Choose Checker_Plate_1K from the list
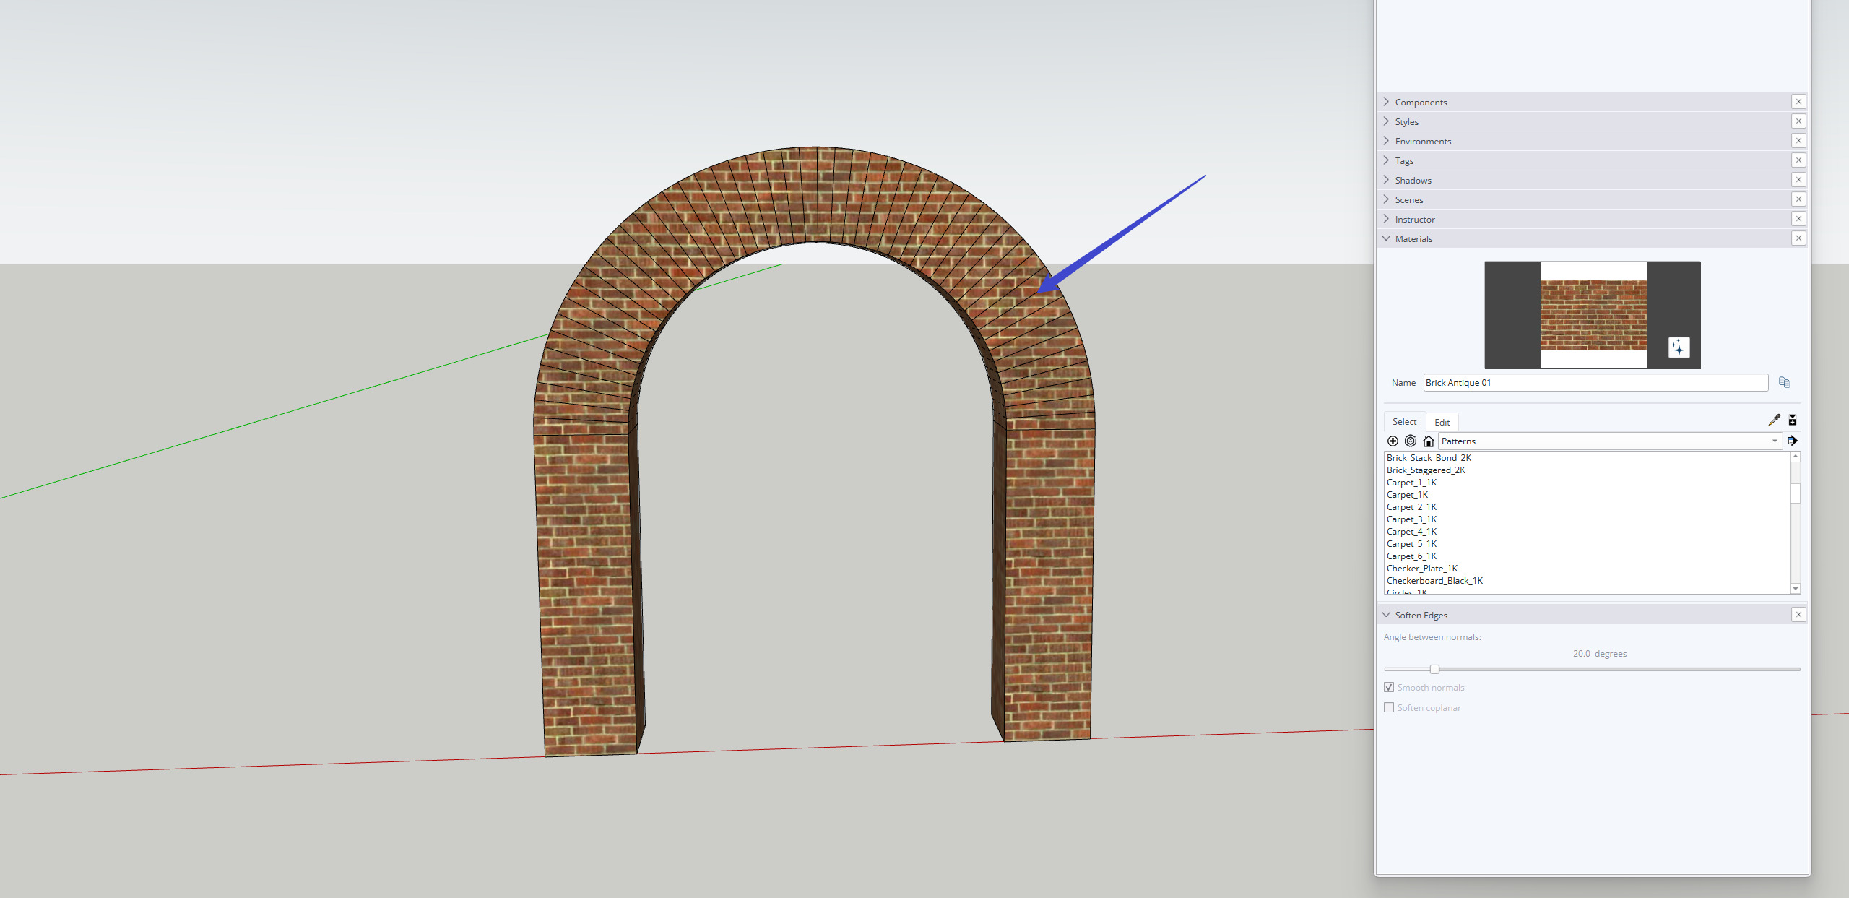 (x=1421, y=568)
